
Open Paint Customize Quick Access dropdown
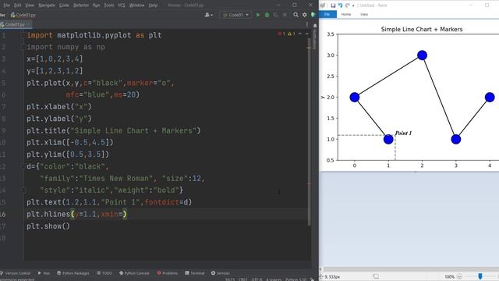353,5
